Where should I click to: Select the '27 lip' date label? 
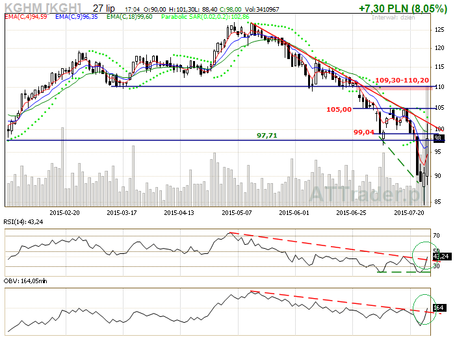[104, 8]
